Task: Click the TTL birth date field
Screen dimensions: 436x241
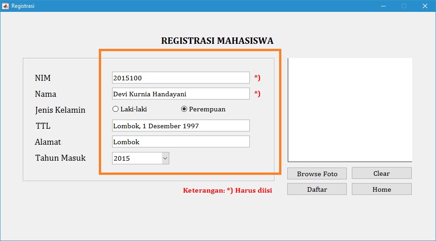Action: 181,126
